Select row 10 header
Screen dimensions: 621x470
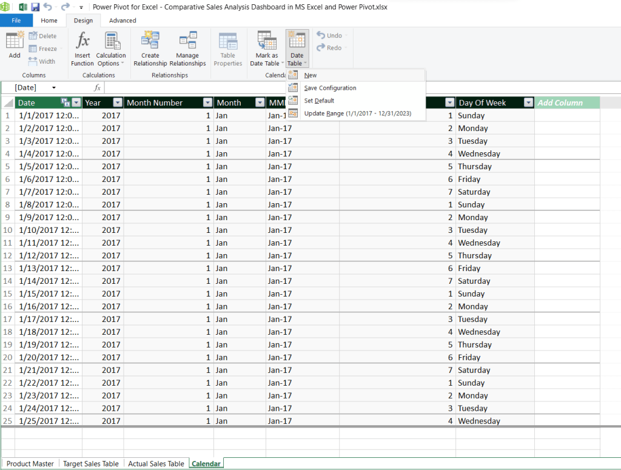pos(7,230)
